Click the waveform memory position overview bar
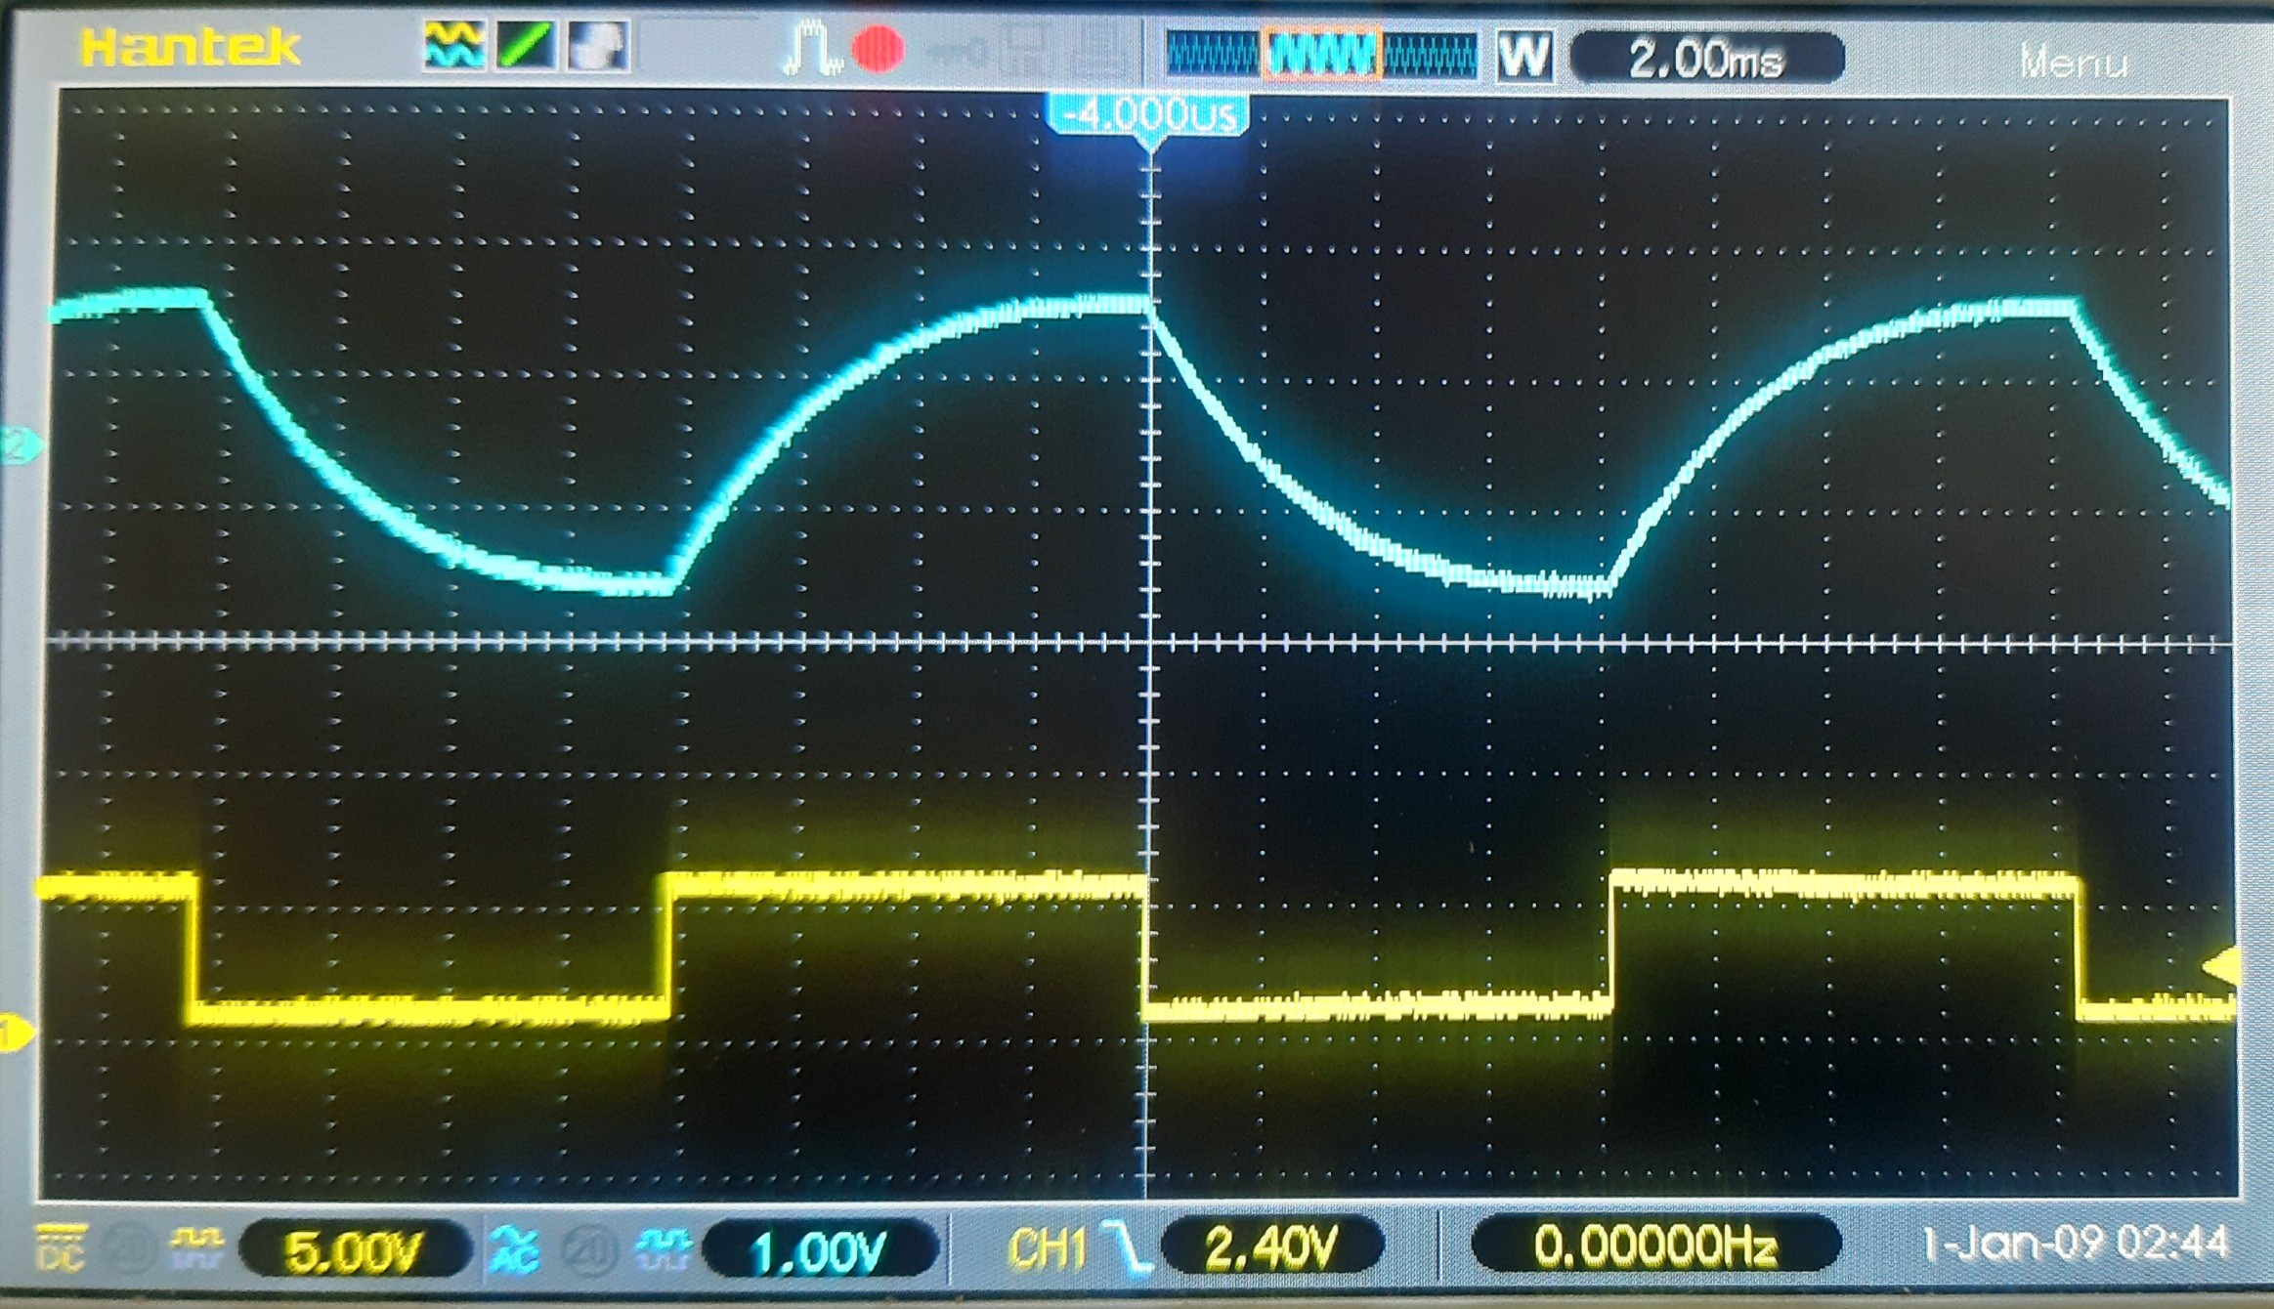This screenshot has height=1309, width=2274. (x=1321, y=54)
